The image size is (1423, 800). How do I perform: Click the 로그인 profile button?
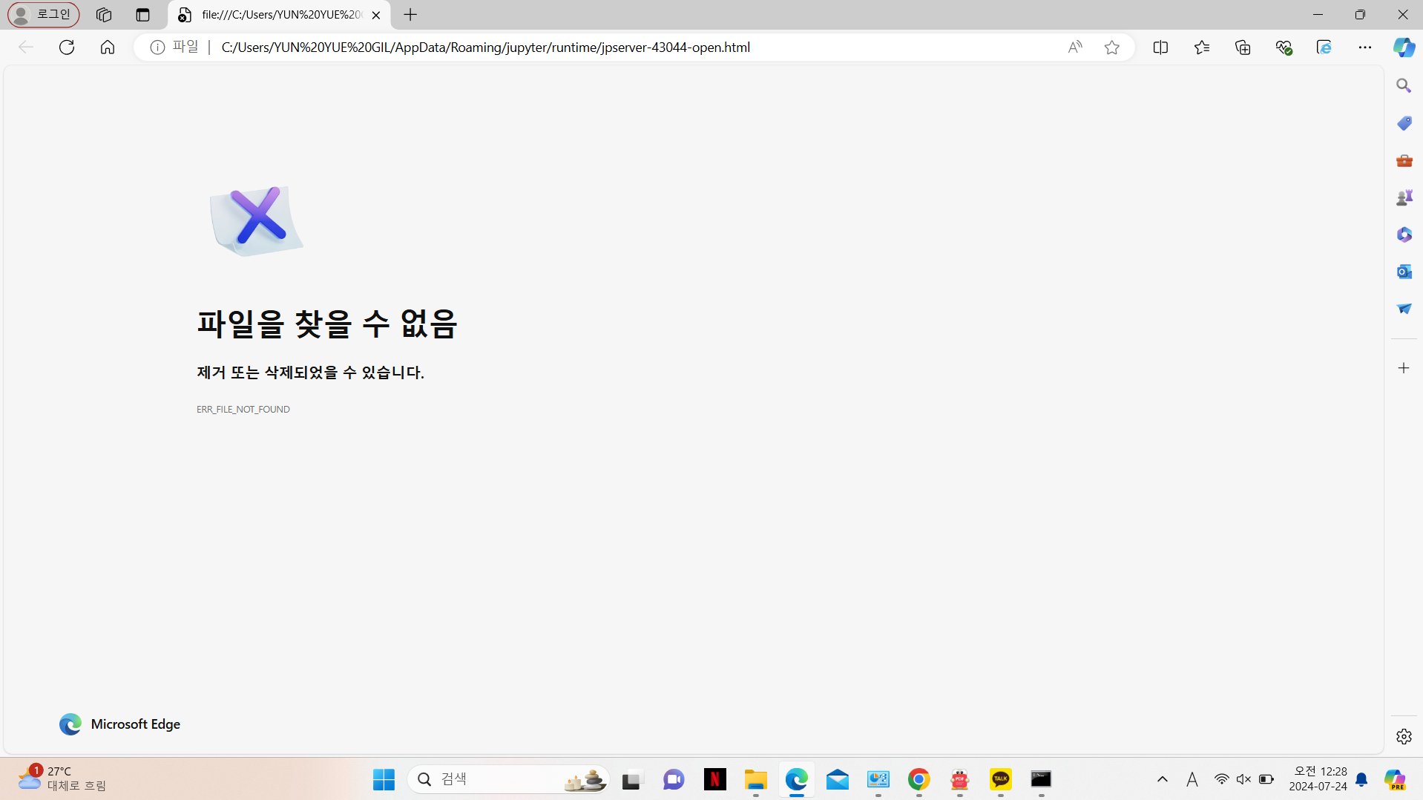[x=44, y=15]
